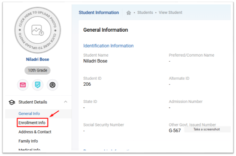Open Medical Info in the sidebar
236x156 pixels.
point(29,150)
